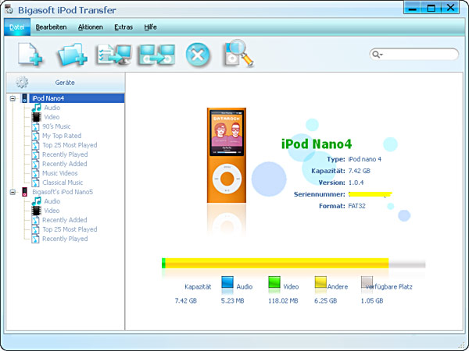
Task: Click the 5.23 MB audio size value
Action: [232, 300]
